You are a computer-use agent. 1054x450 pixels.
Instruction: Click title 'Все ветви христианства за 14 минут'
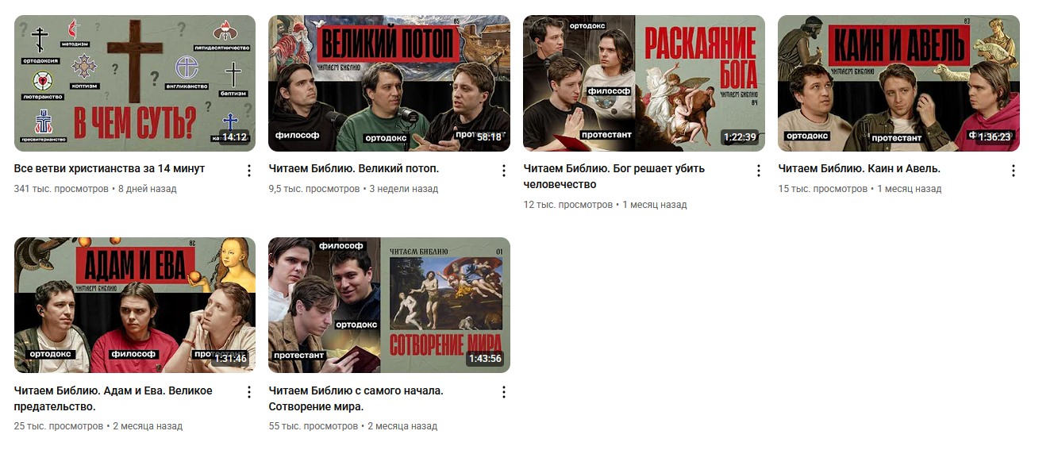(110, 168)
